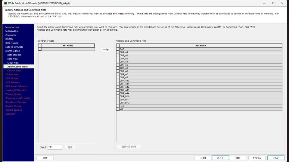Go to the IBIS Models step

pos(12,43)
